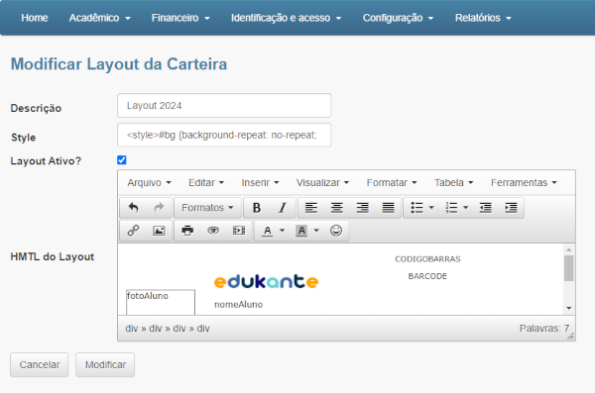The image size is (595, 393).
Task: Undo the last editor action
Action: tap(133, 208)
